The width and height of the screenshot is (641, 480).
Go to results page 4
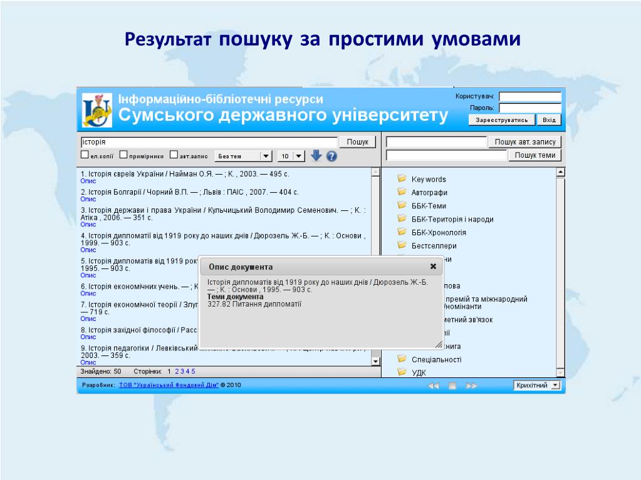coord(187,372)
